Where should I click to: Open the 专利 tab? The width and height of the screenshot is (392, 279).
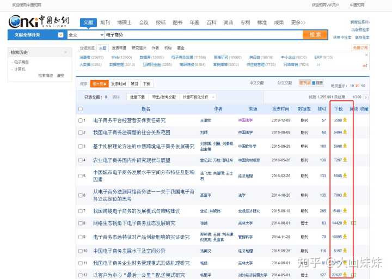(x=245, y=22)
